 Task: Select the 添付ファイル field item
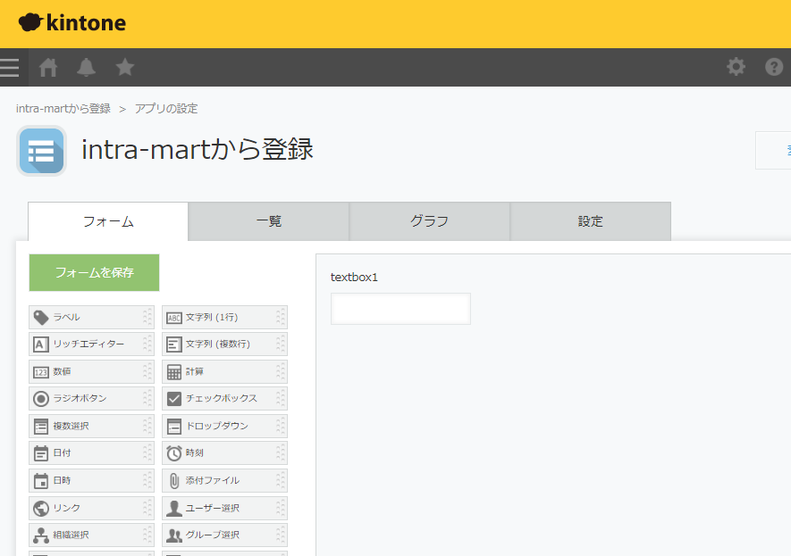(224, 480)
